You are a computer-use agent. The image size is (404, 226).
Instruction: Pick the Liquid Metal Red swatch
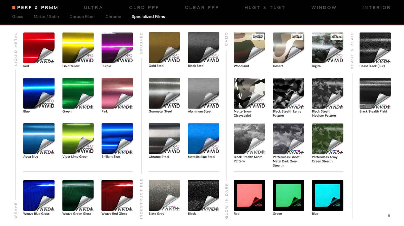point(39,48)
